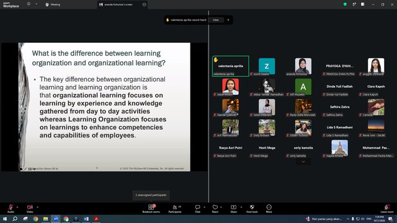The image size is (397, 223).
Task: Click Safhira Zahra participant tile
Action: click(339, 107)
